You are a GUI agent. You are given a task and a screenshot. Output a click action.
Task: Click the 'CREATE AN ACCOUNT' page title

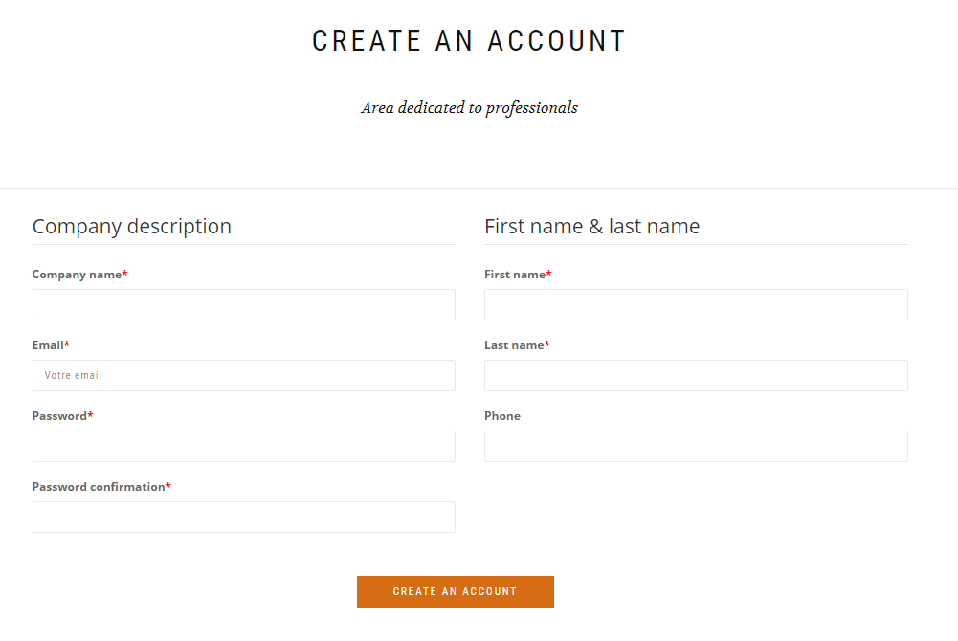click(x=469, y=41)
